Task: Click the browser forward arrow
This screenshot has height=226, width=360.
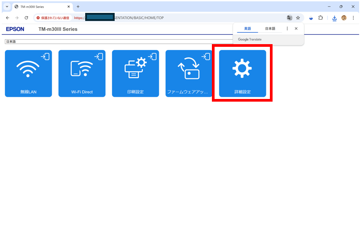Action: (x=17, y=18)
